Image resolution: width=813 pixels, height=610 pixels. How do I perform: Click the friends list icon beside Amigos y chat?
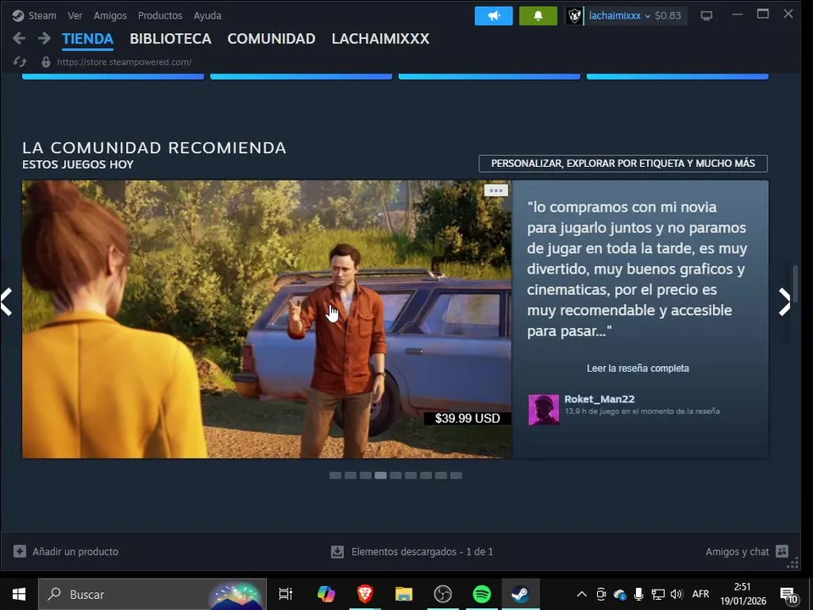782,551
